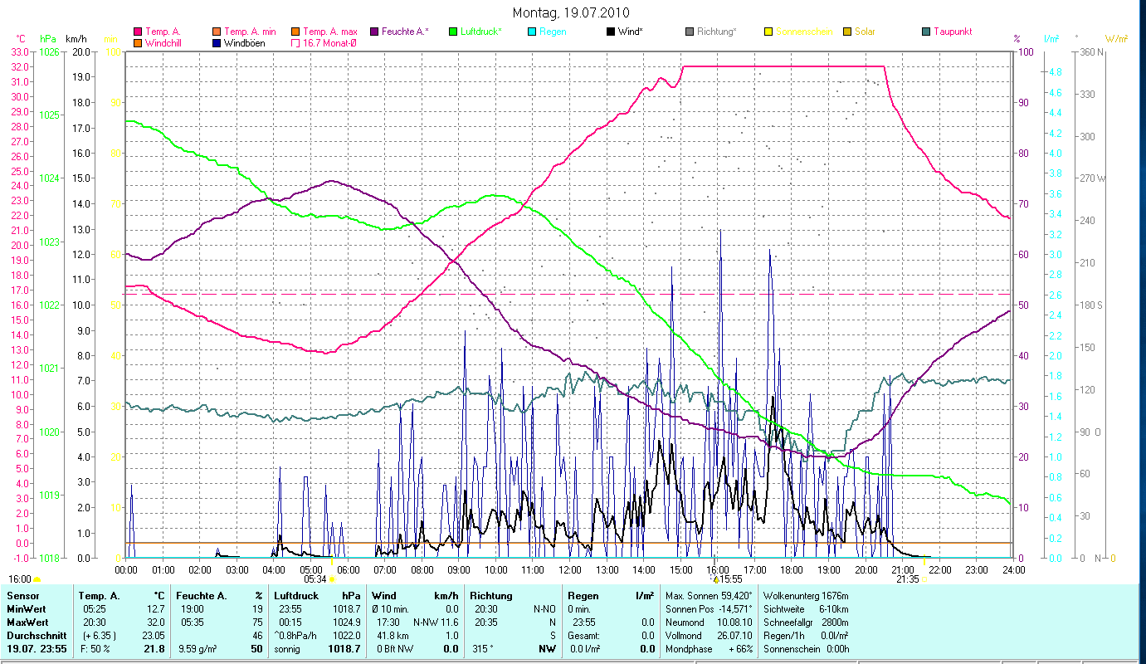Click the sun icon beside 16:00

point(37,579)
